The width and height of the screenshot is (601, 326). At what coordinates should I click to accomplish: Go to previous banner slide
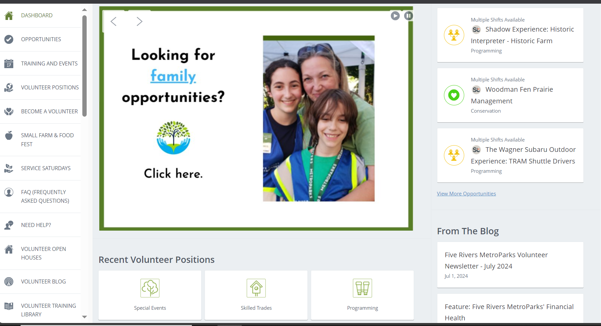pos(114,22)
